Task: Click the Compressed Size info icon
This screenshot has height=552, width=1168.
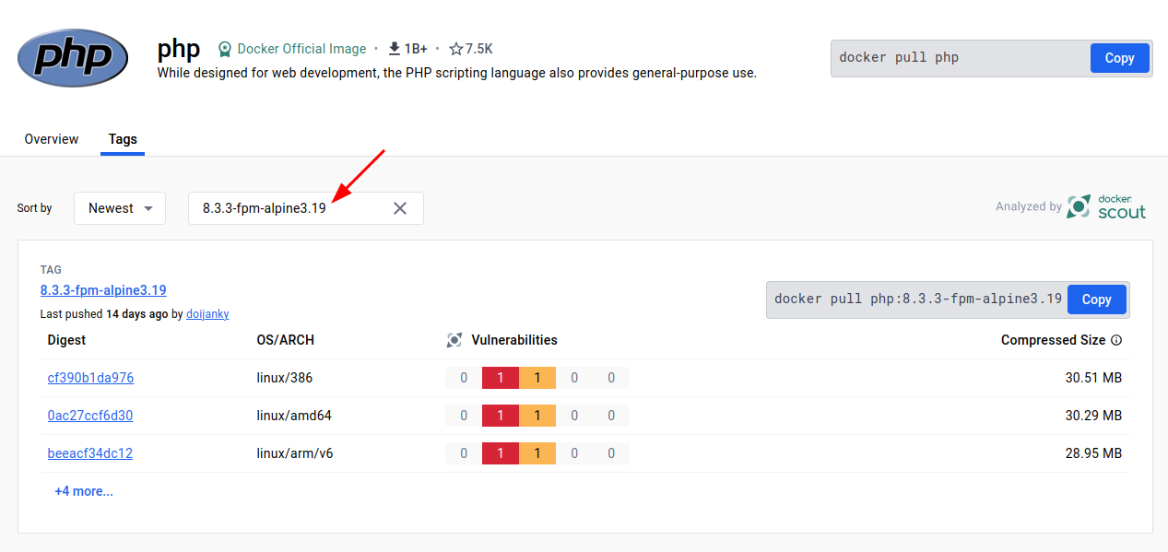Action: (x=1116, y=340)
